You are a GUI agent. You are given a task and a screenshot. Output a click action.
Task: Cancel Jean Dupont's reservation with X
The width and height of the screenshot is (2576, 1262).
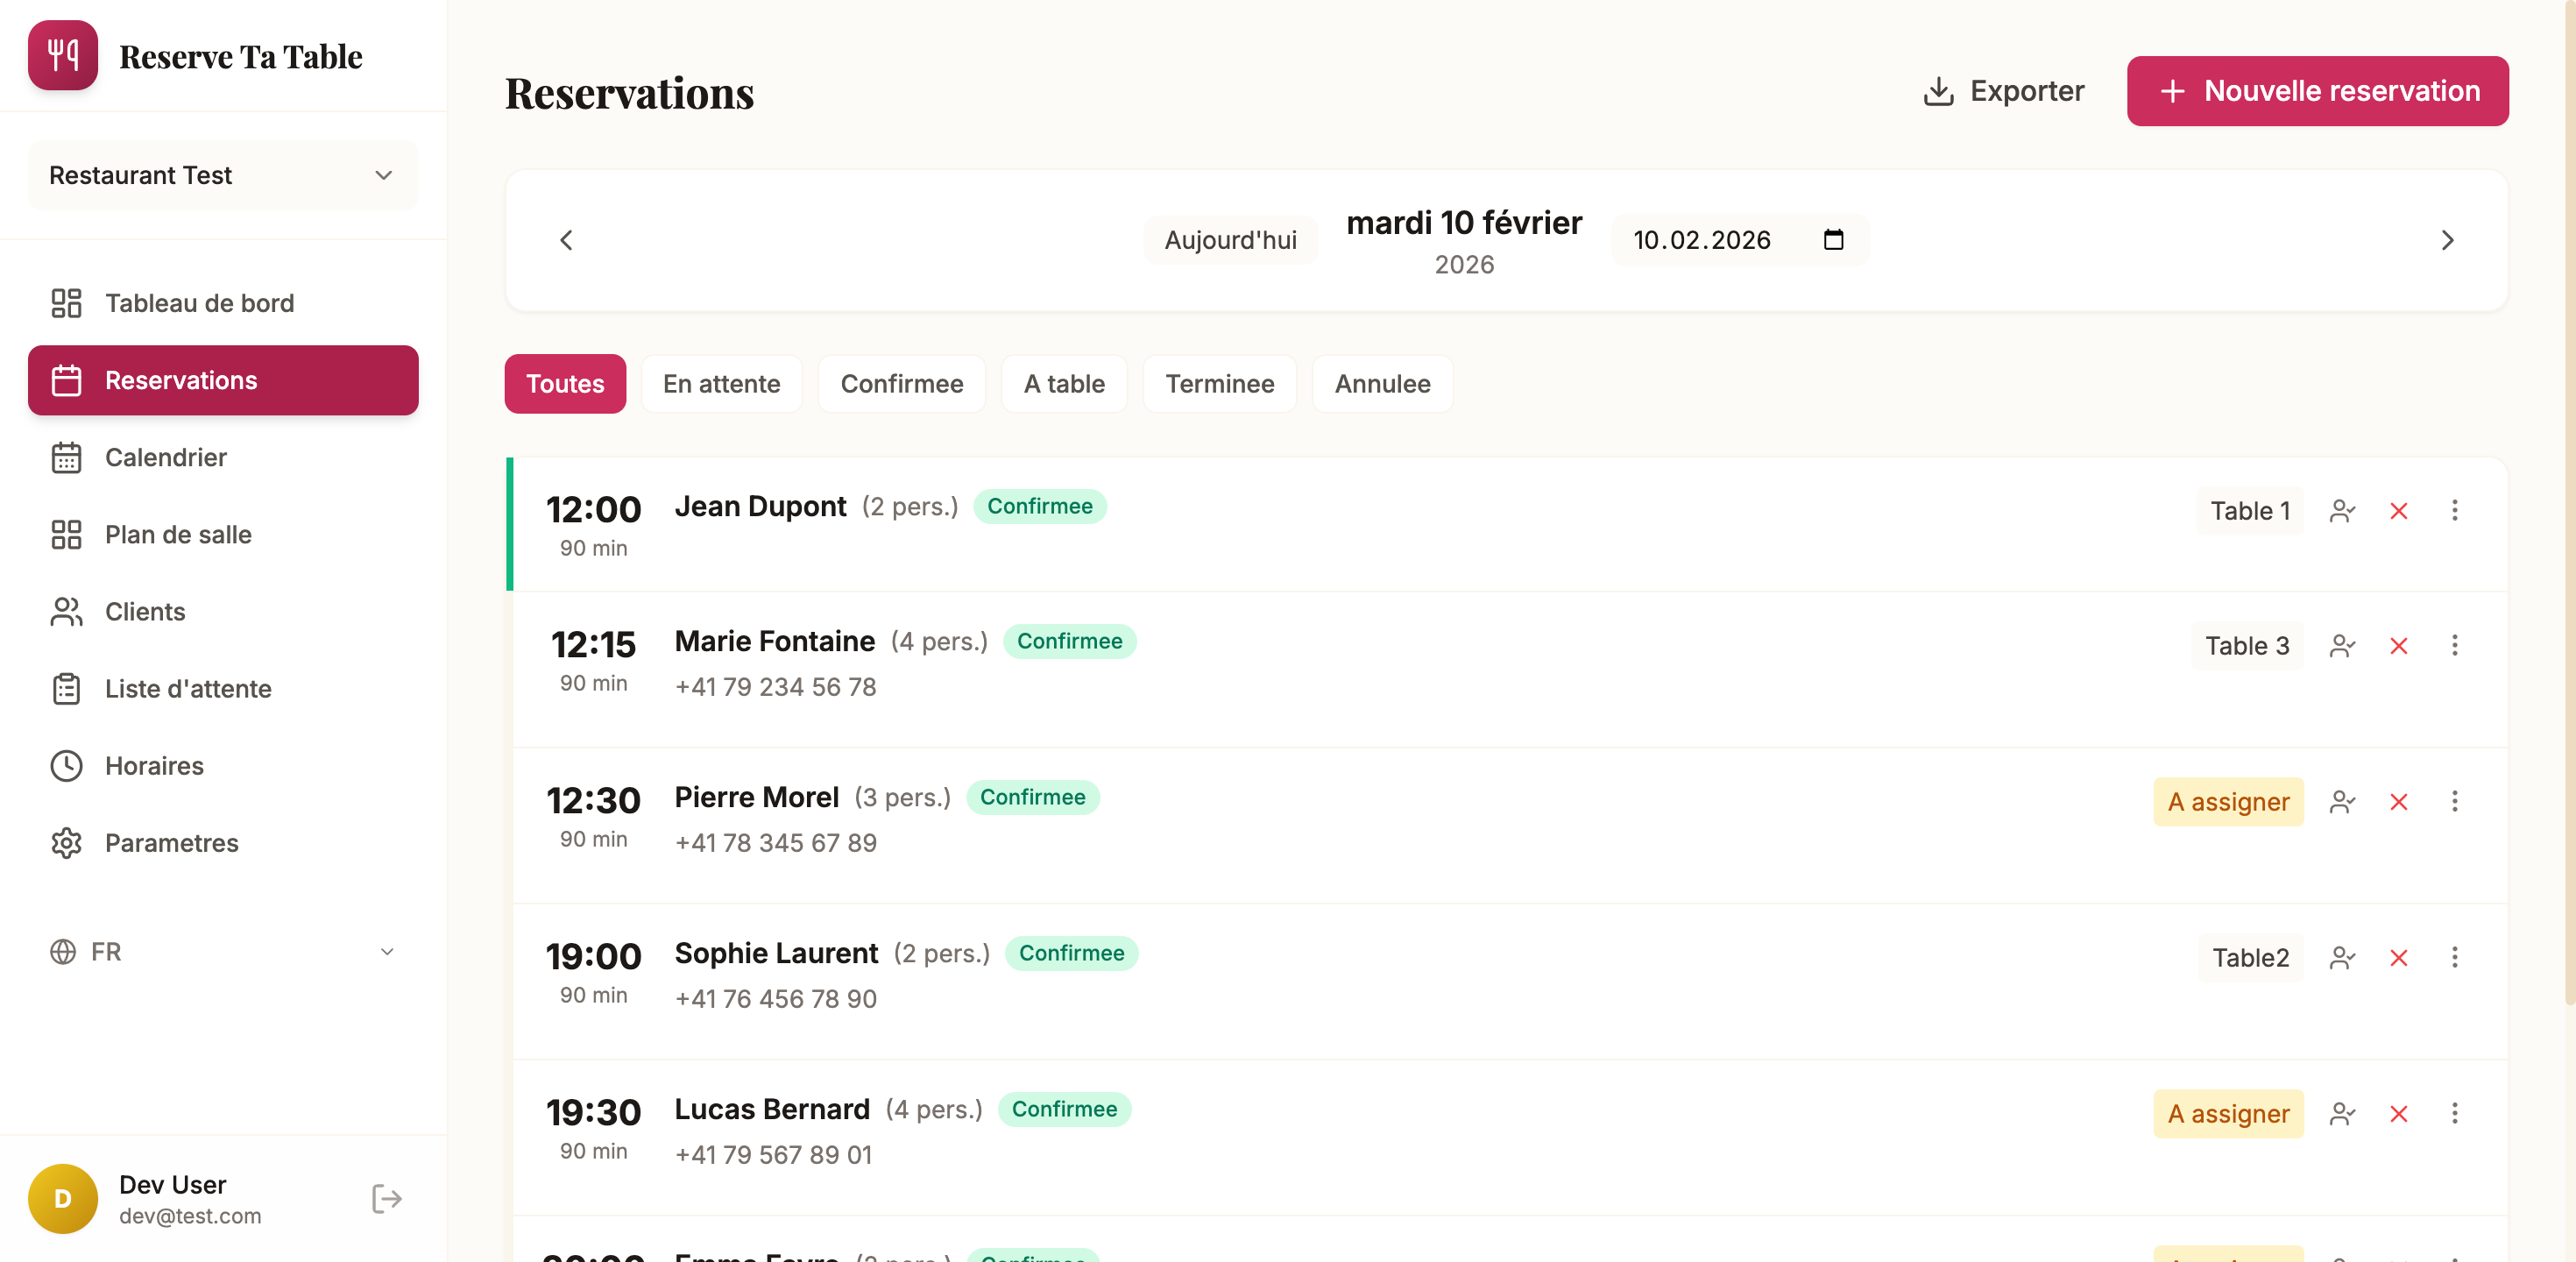click(2398, 511)
